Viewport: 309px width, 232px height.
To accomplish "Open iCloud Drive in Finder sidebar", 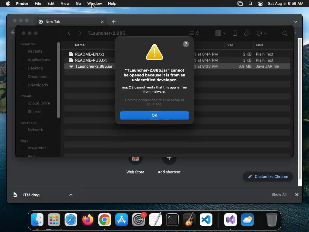I will (39, 103).
